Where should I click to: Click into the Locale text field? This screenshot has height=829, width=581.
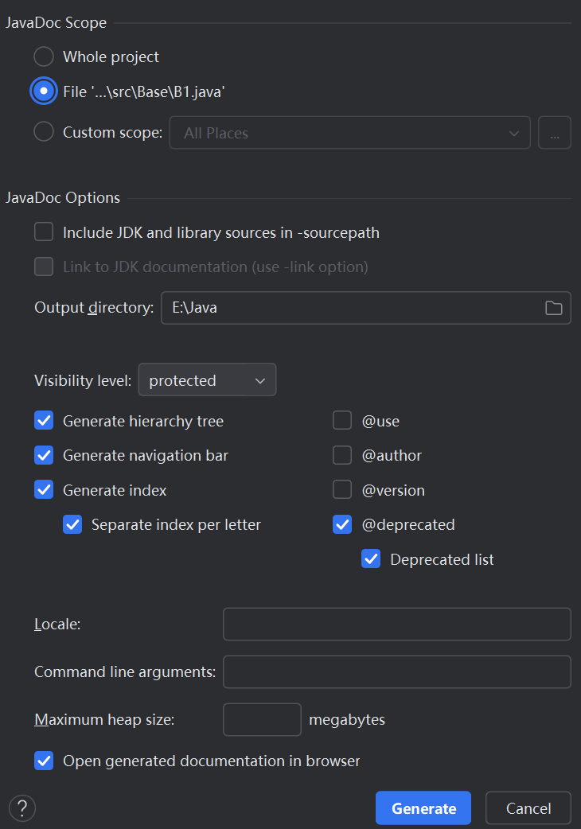pyautogui.click(x=396, y=625)
